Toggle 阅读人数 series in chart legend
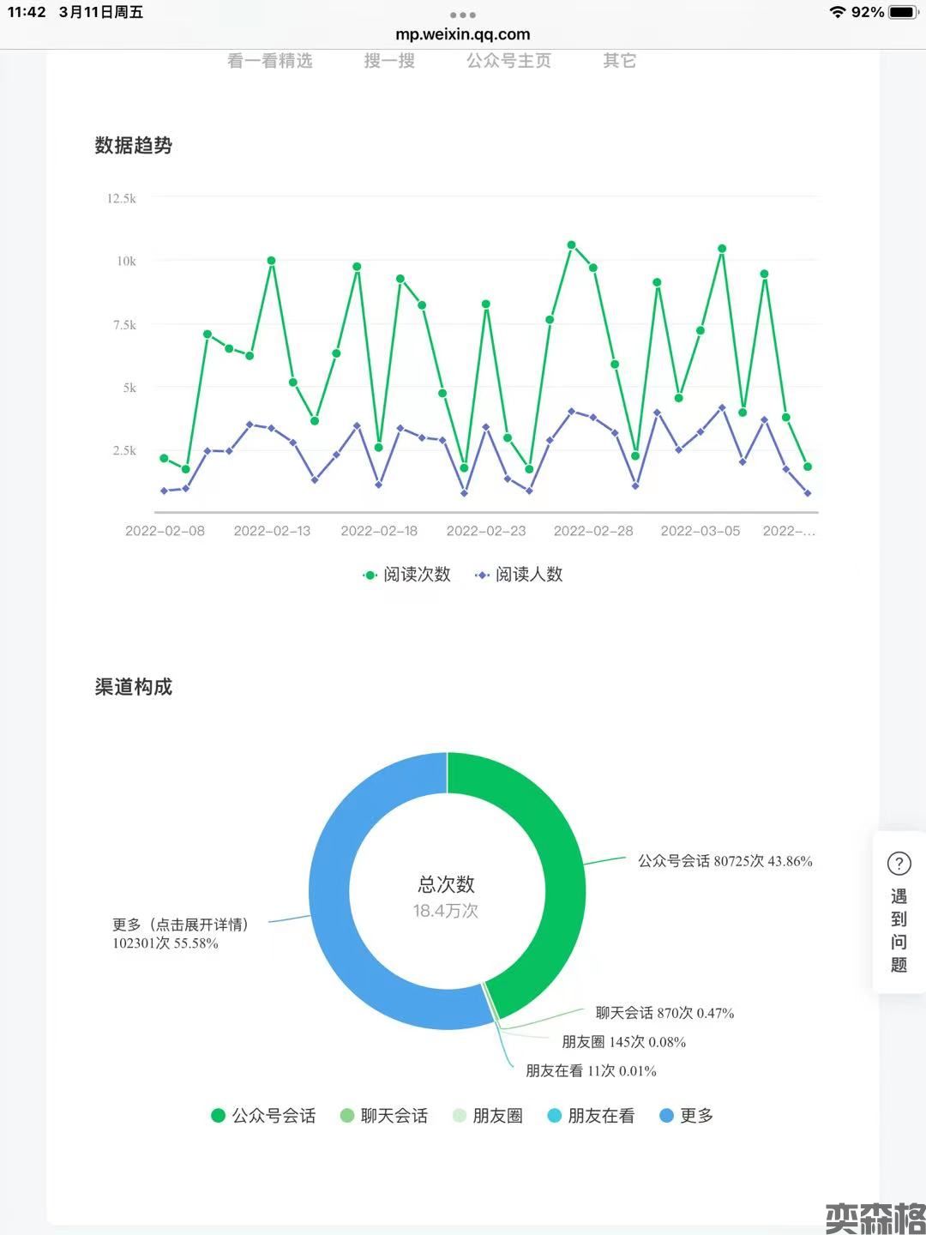 click(520, 575)
